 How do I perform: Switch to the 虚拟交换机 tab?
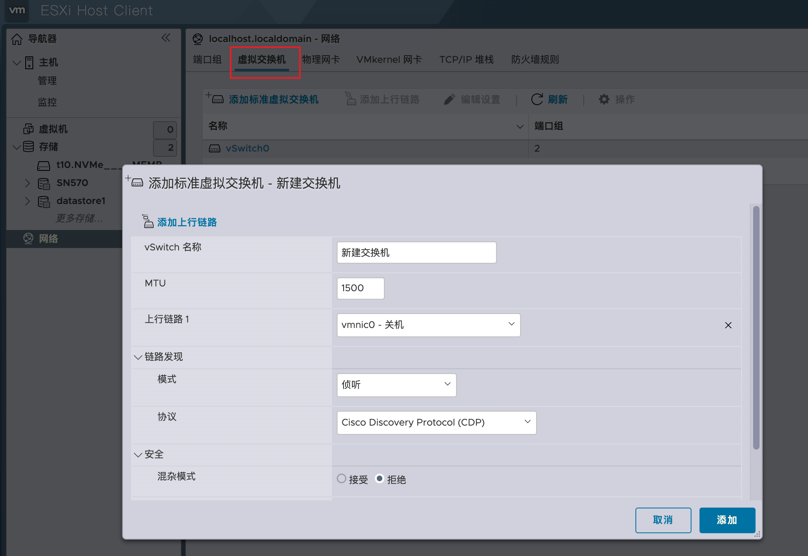(x=261, y=60)
